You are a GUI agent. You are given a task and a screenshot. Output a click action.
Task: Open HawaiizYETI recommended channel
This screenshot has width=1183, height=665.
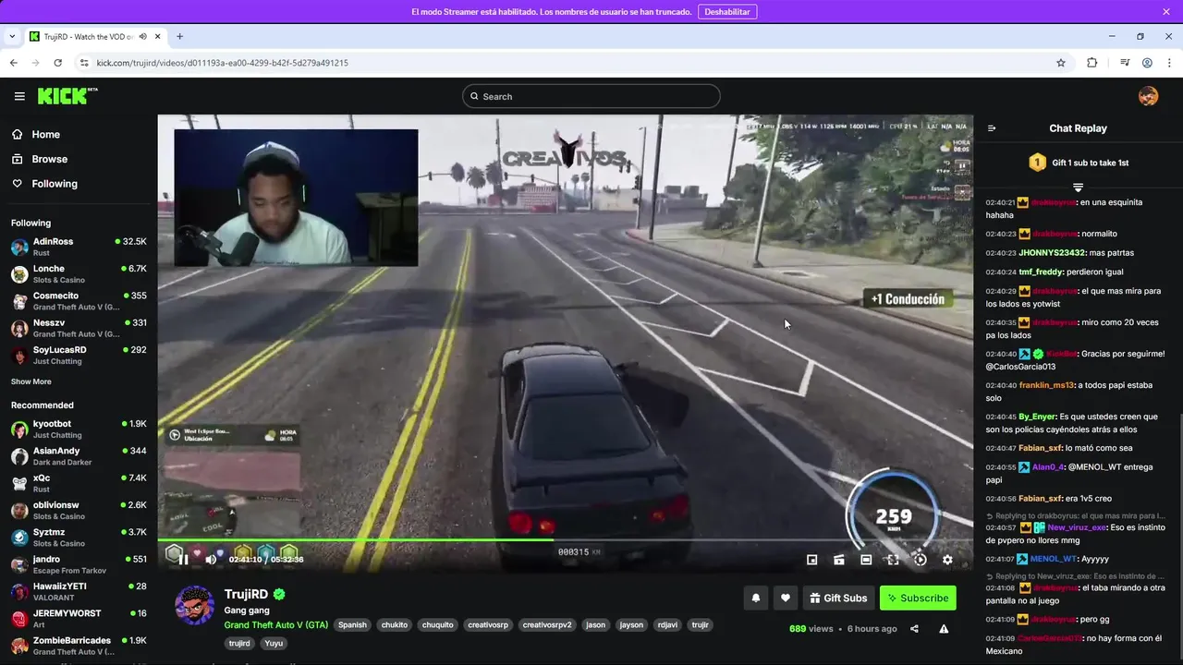click(79, 592)
